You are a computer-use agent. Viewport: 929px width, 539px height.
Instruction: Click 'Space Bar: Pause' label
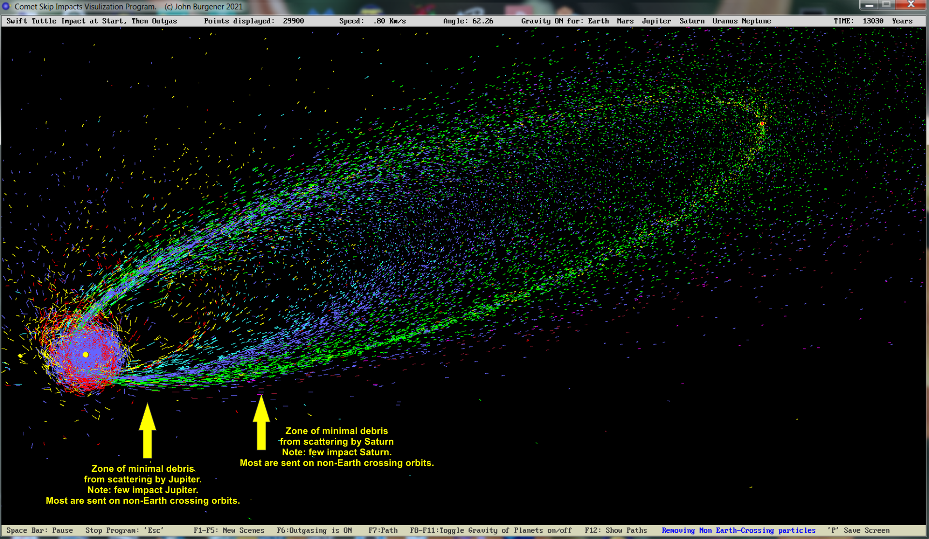tap(40, 530)
